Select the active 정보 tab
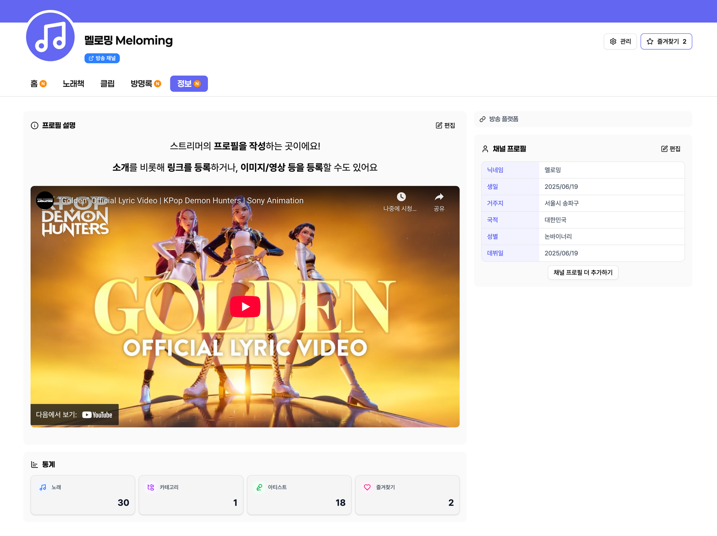The width and height of the screenshot is (717, 536). point(189,84)
